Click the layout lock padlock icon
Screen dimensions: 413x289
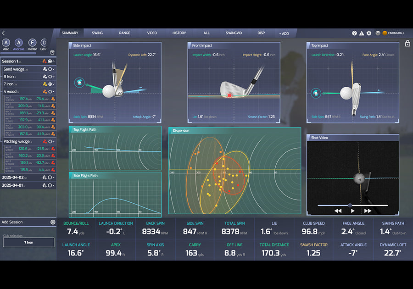407,43
